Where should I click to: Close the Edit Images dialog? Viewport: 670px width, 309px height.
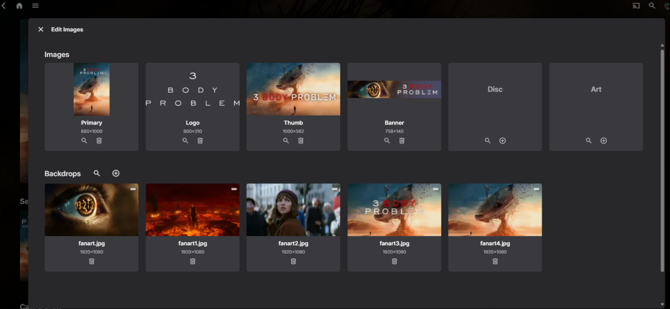(x=41, y=30)
